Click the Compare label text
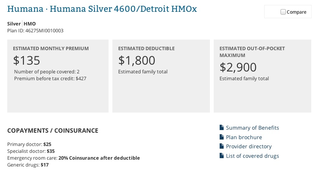 296,12
